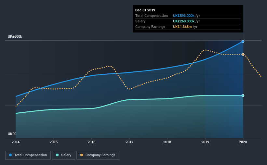
Task: Toggle the Salary legend button
Action: (63, 155)
